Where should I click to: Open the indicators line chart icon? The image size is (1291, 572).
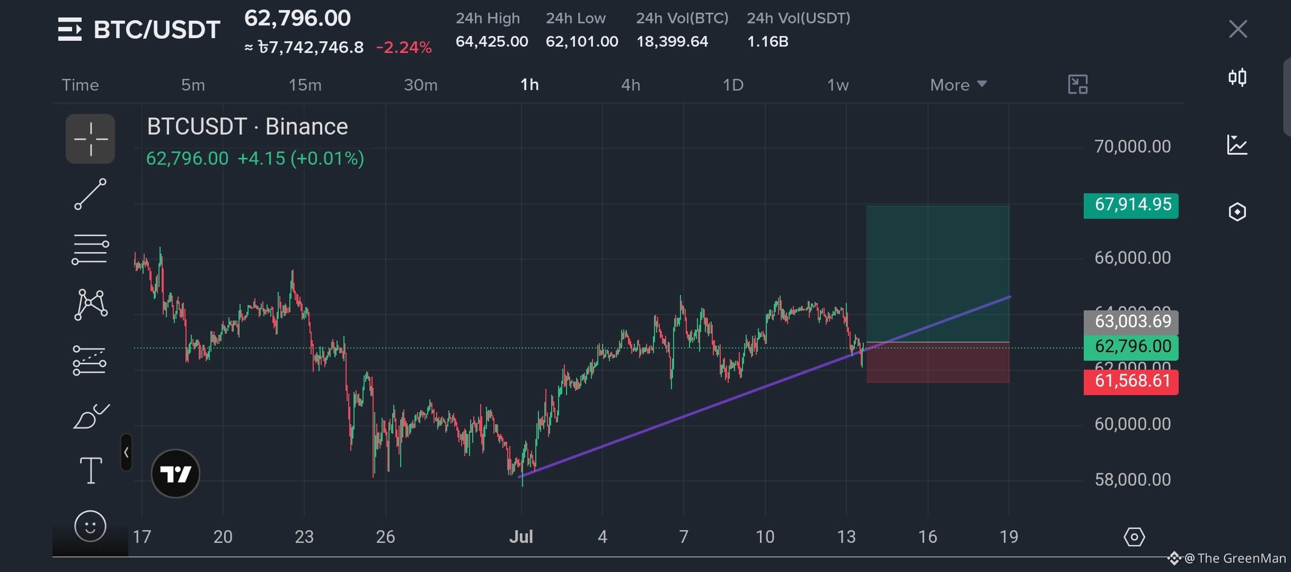point(1237,145)
